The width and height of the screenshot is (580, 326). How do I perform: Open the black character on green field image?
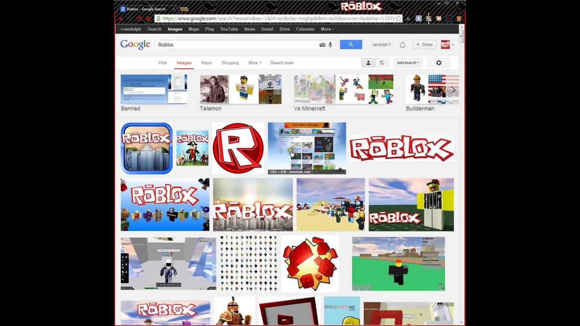[x=398, y=264]
